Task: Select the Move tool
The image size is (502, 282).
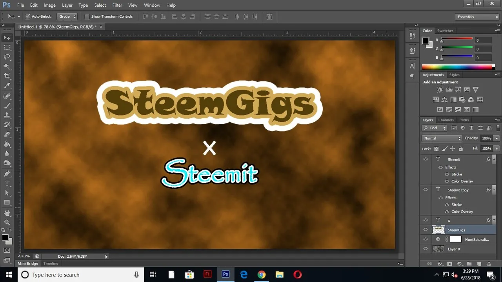Action: point(7,38)
